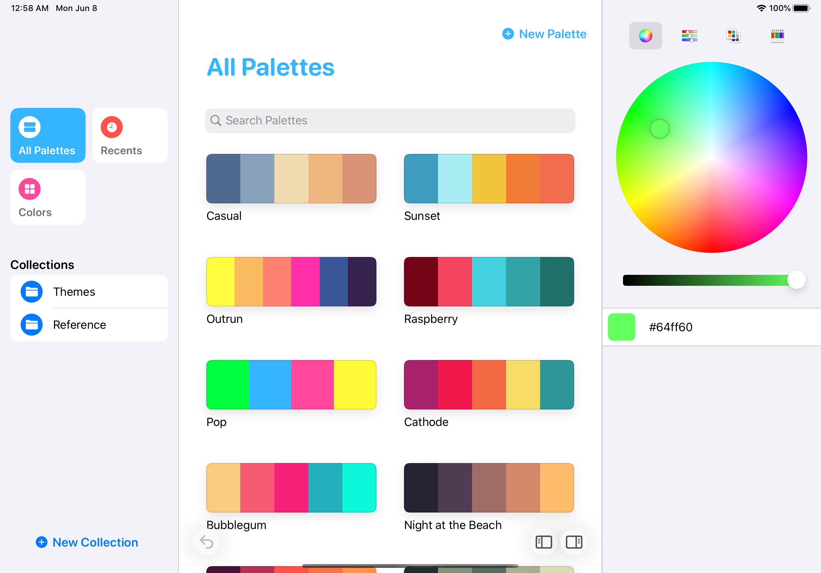Click the Bubblegum palette label
821x573 pixels.
[236, 525]
